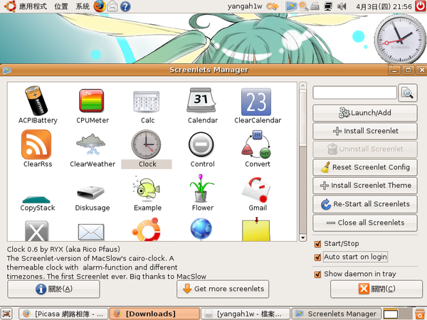The image size is (427, 320).
Task: Click the date and time in panel
Action: 384,6
